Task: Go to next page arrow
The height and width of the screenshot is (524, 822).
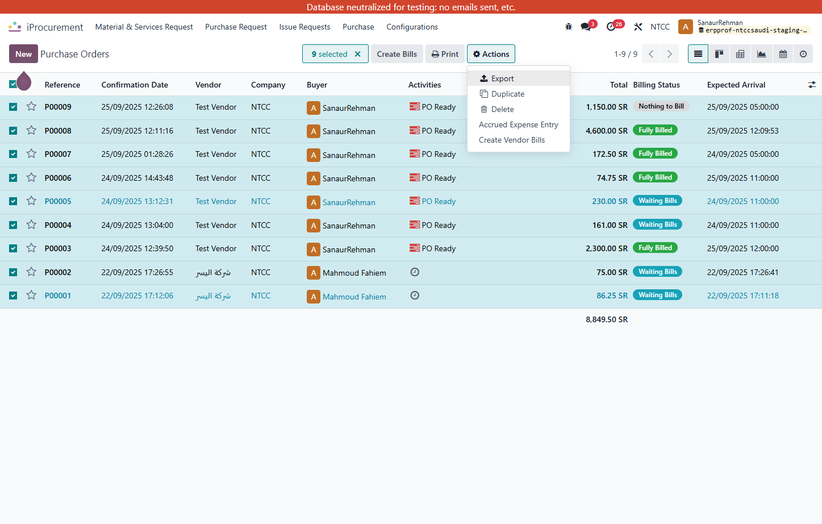Action: coord(670,54)
